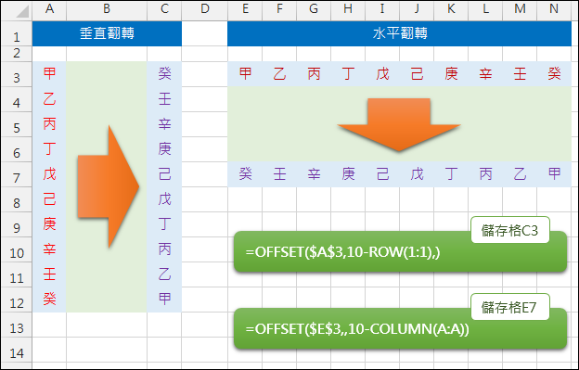
Task: Select cell M7 with purple 乙
Action: (520, 174)
